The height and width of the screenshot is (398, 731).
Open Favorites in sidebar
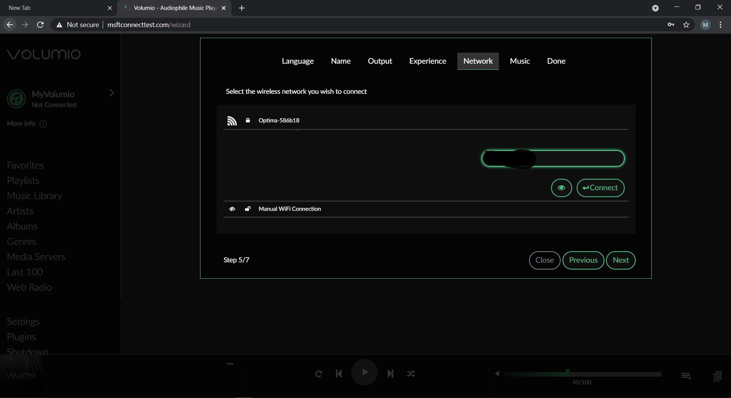(x=25, y=165)
